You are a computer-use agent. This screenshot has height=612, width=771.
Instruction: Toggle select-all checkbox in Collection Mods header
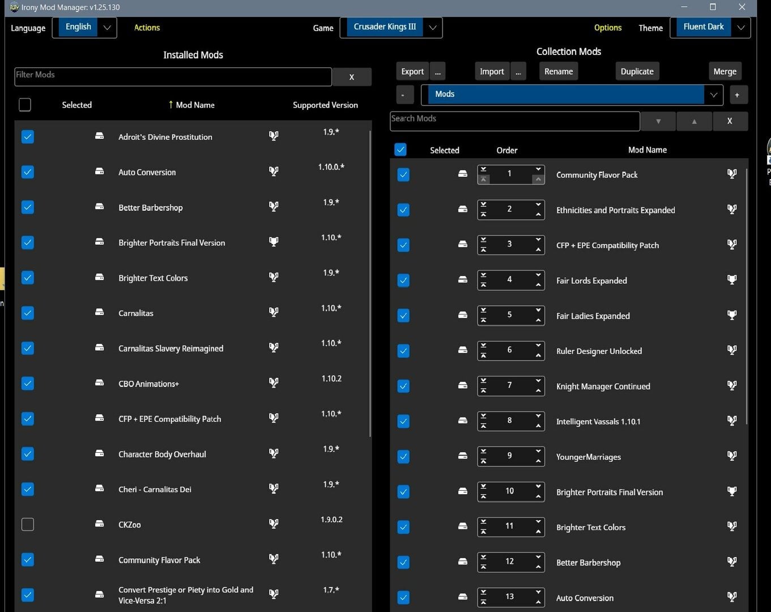pyautogui.click(x=401, y=150)
